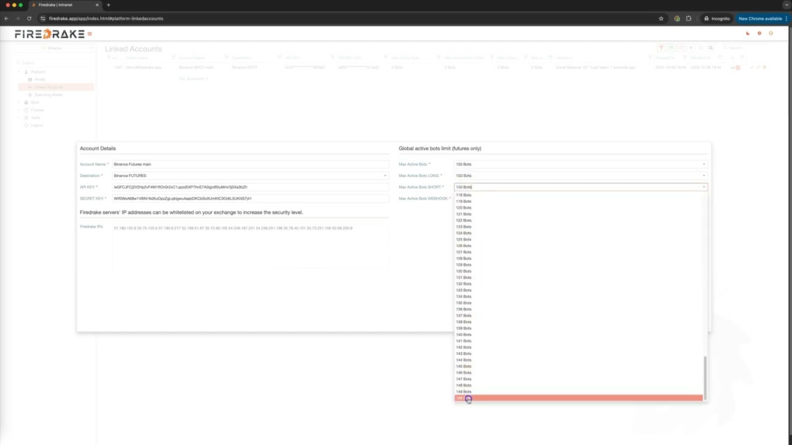
Task: Select 125 Bots option
Action: pyautogui.click(x=579, y=239)
